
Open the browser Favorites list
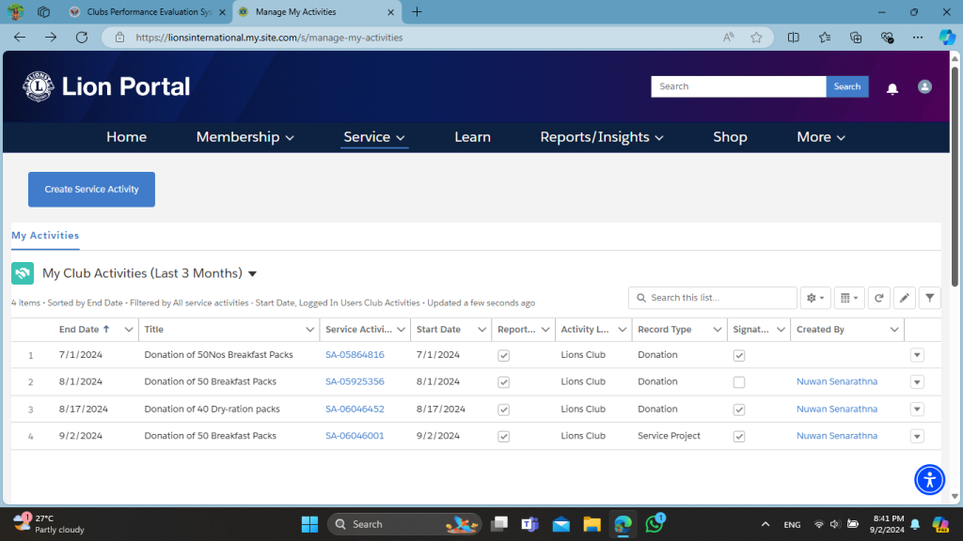pos(825,38)
